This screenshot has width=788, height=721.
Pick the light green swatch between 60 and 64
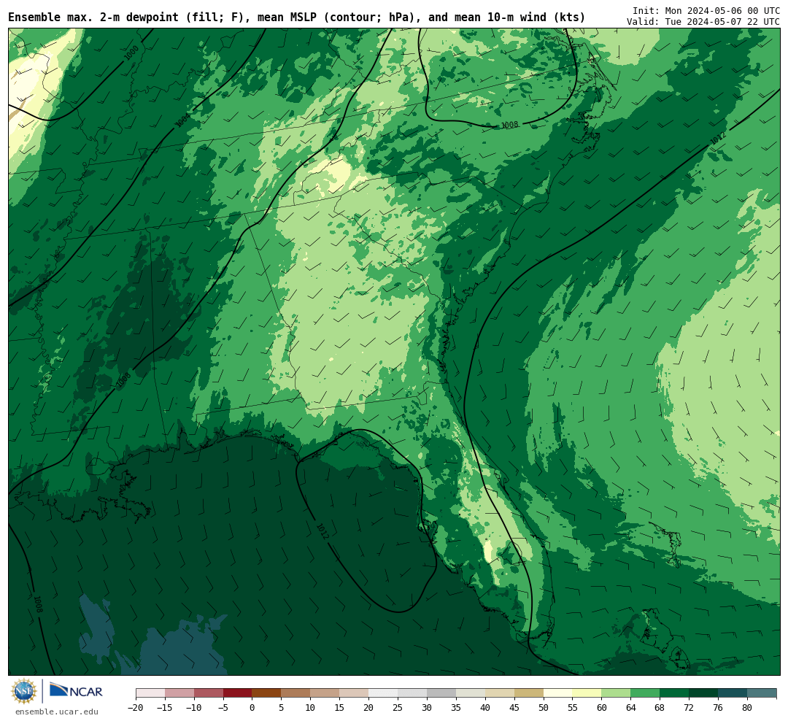(x=617, y=693)
